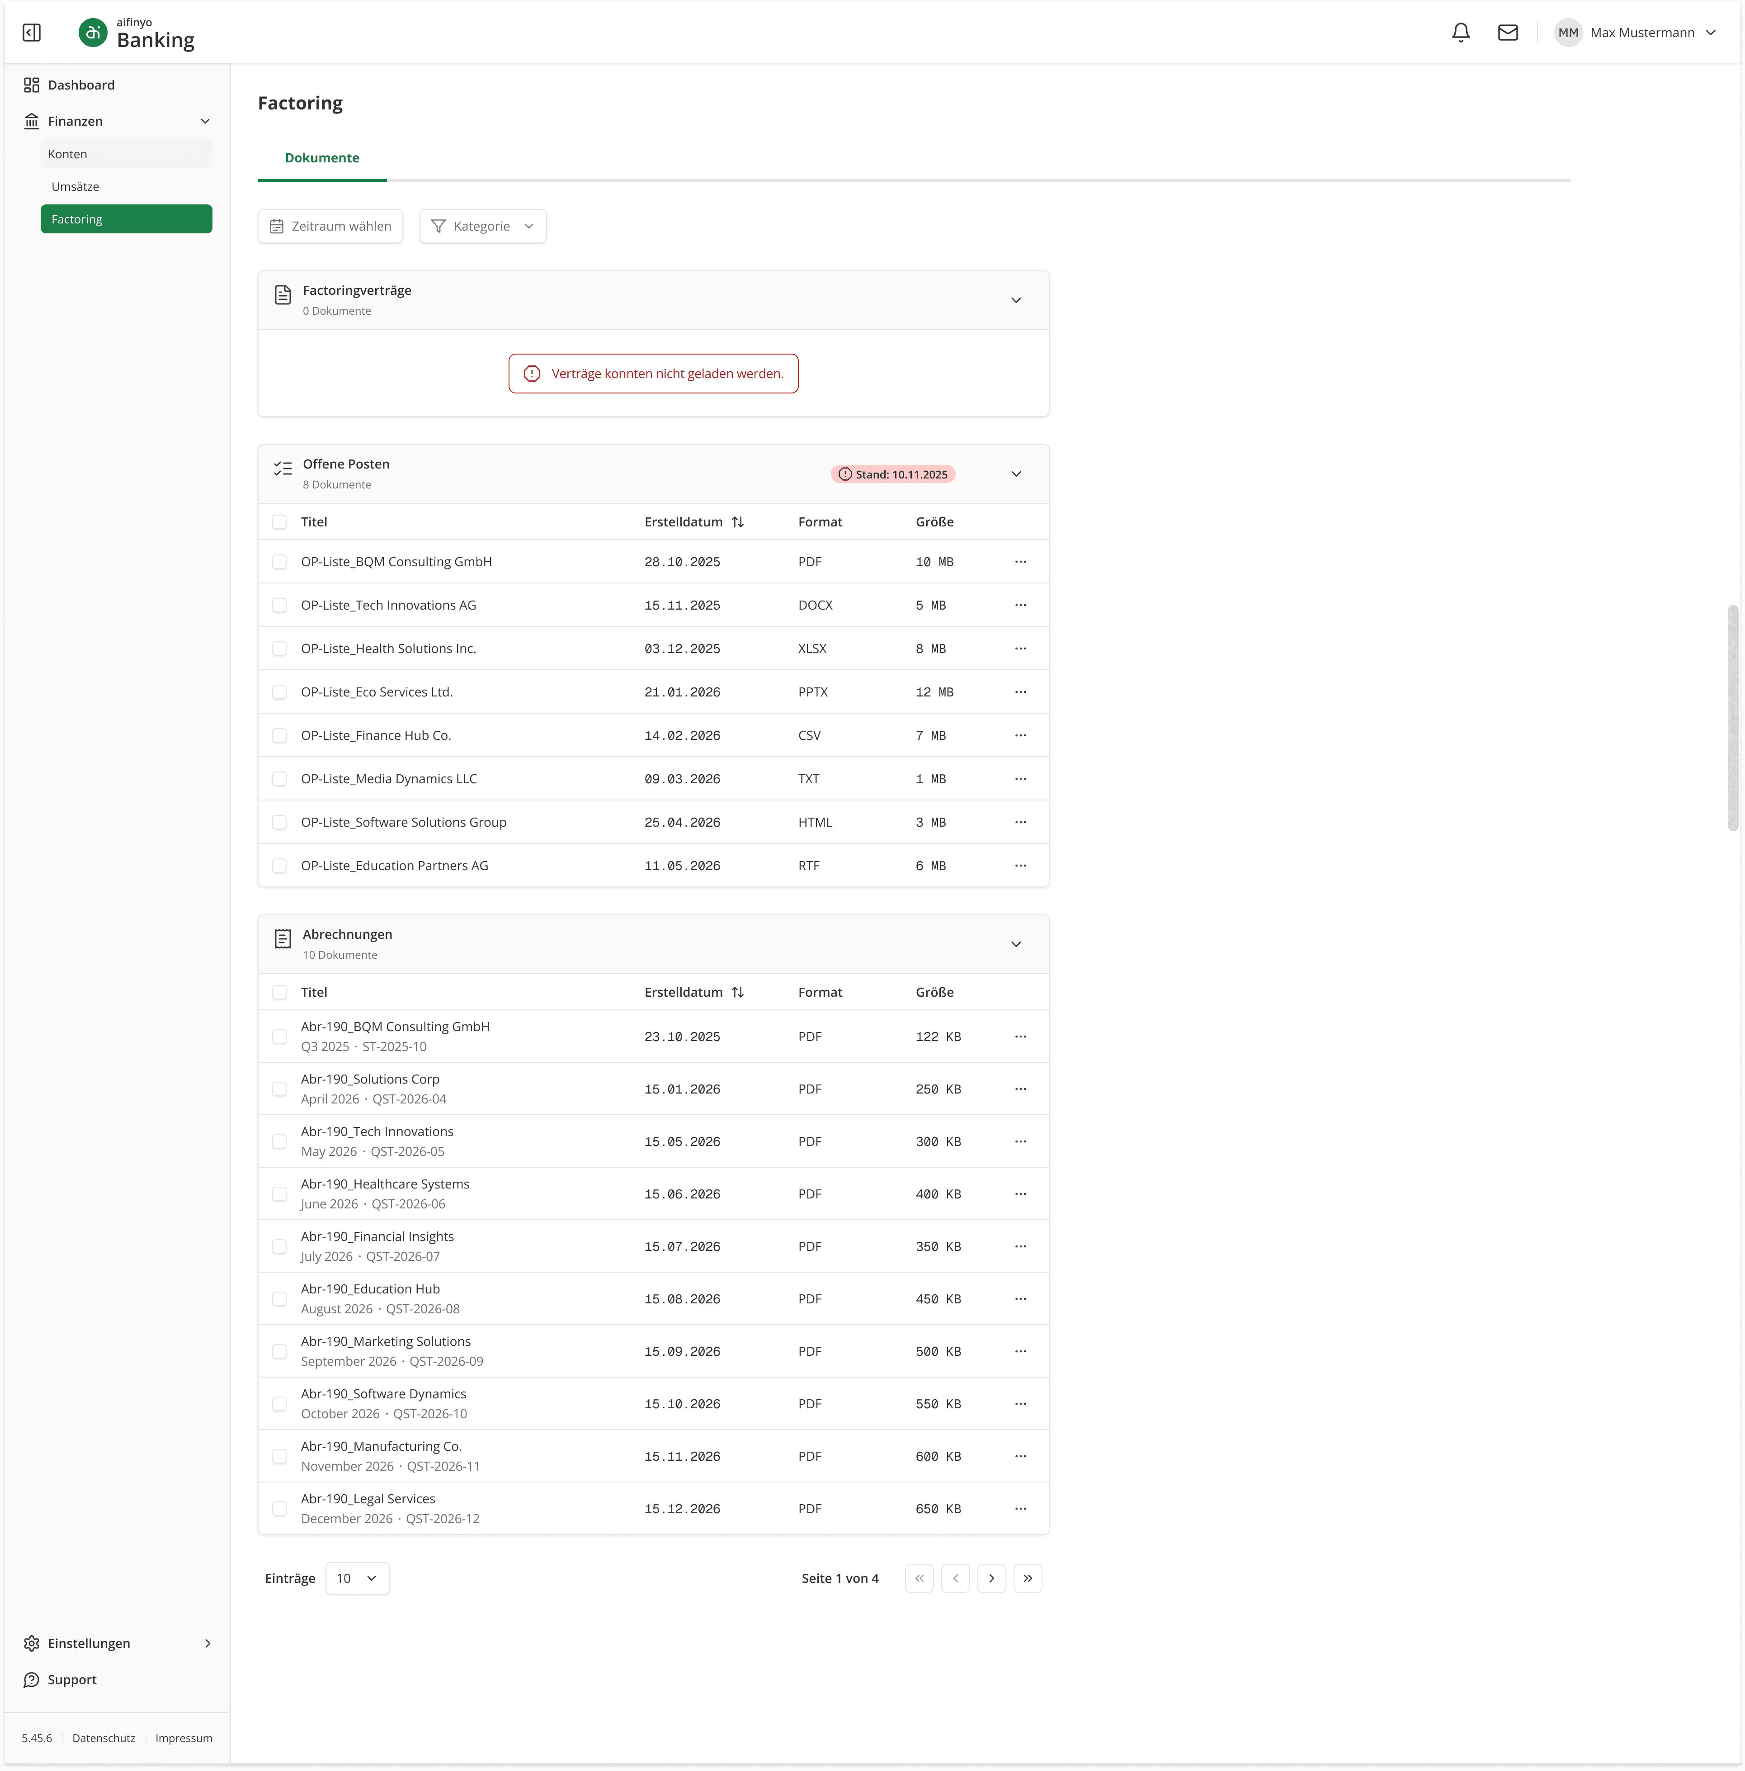Sort Offene Posten by Erstelldatum arrows
1745x1771 pixels.
point(738,521)
